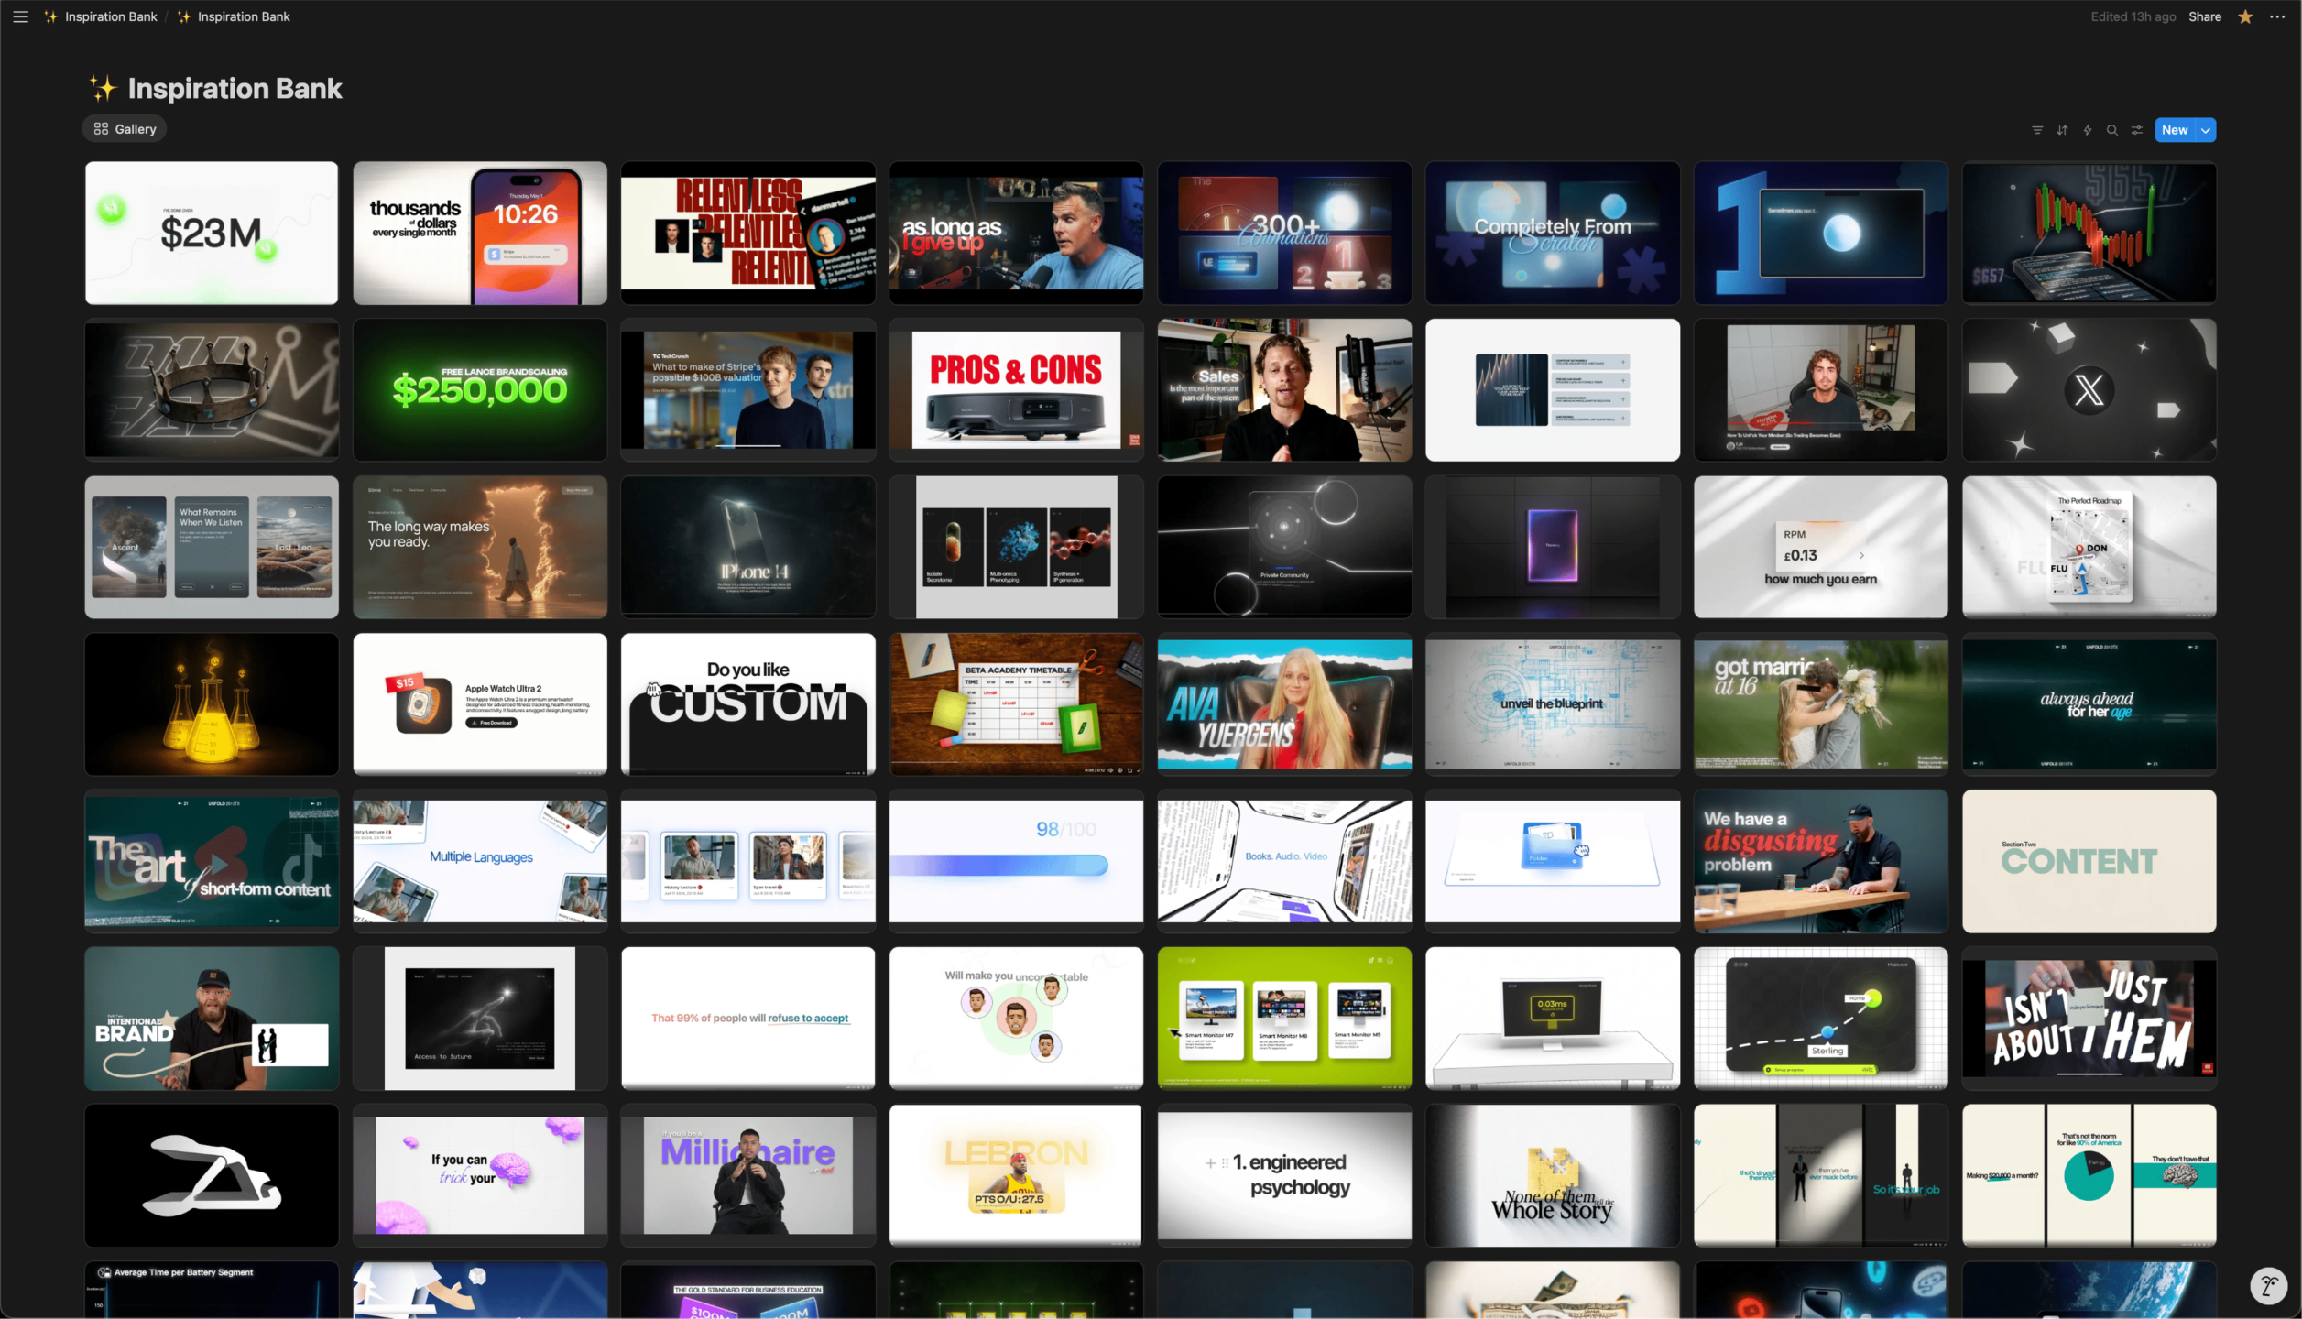
Task: Click the filter icon in database toolbar
Action: point(2037,130)
